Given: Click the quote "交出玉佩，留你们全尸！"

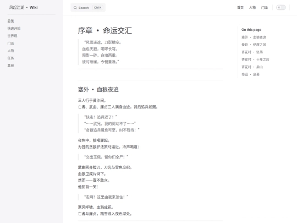Looking at the screenshot, I should point(106,157).
